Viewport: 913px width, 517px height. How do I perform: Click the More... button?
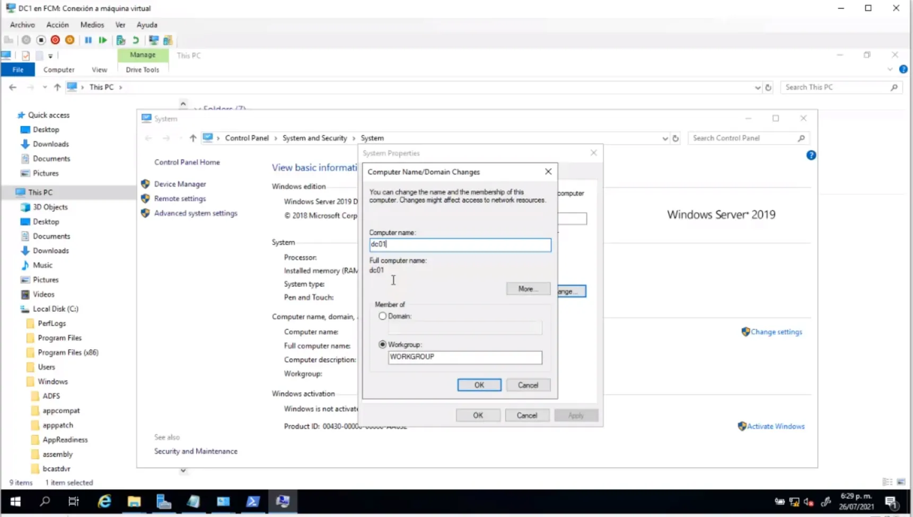[x=528, y=289]
